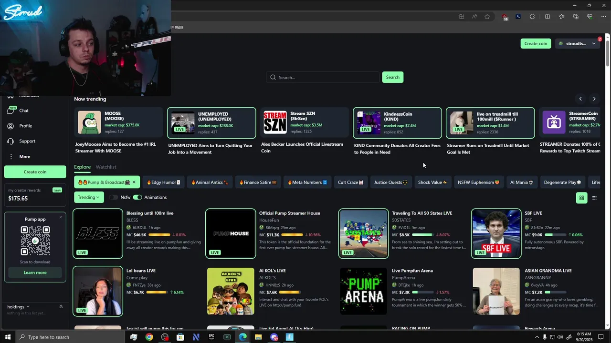Click the green Search button
Viewport: 611px width, 343px height.
(x=392, y=77)
